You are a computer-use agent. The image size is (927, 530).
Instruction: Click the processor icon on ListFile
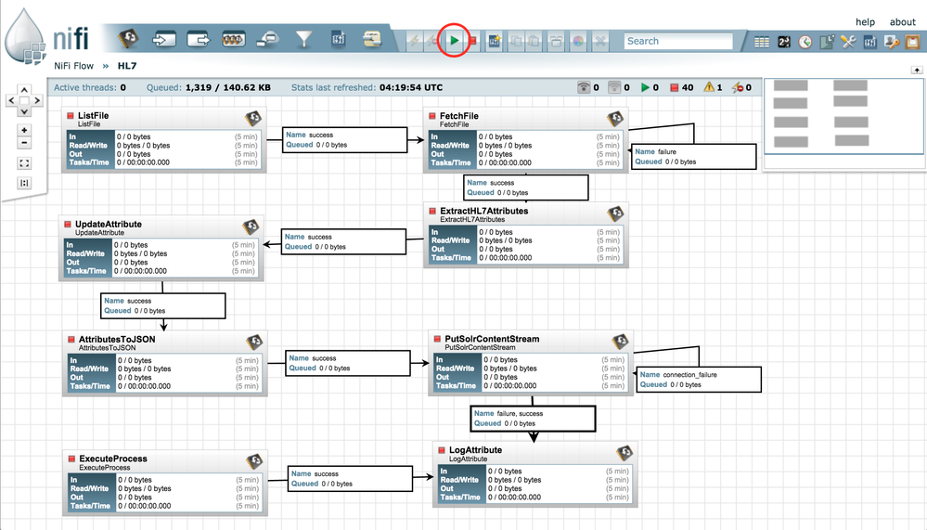click(253, 118)
